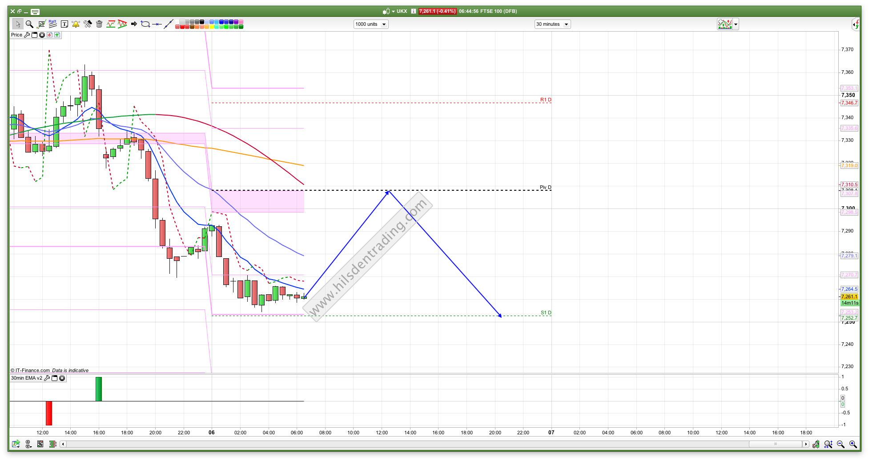Click the zoom in icon at bottom right

[853, 444]
